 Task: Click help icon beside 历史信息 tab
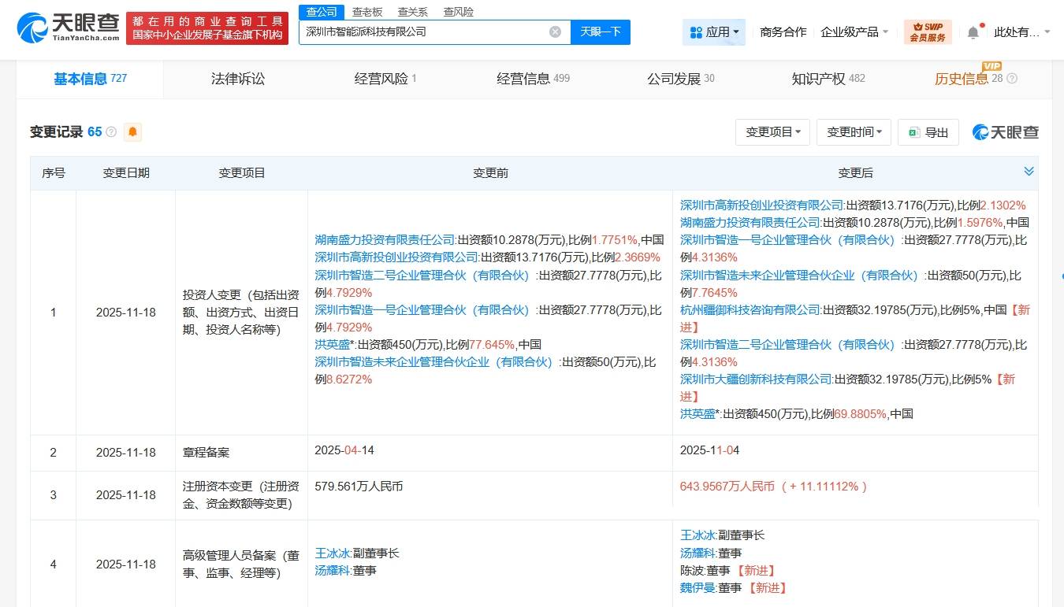[1012, 79]
